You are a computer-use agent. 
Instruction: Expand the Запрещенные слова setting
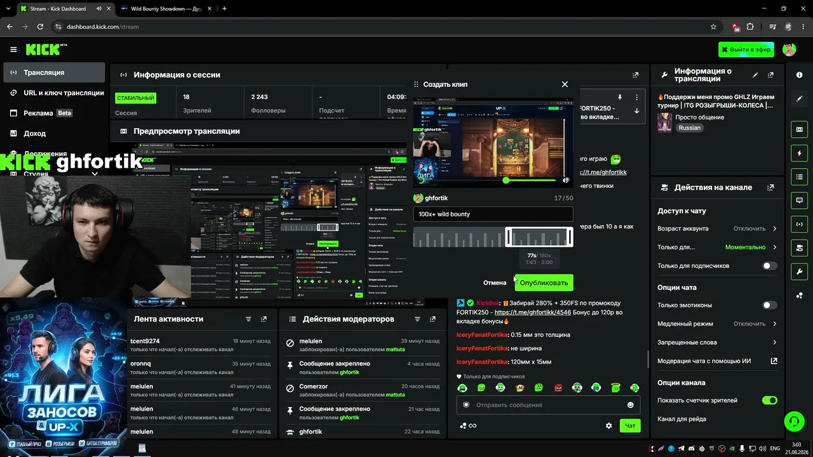(717, 343)
